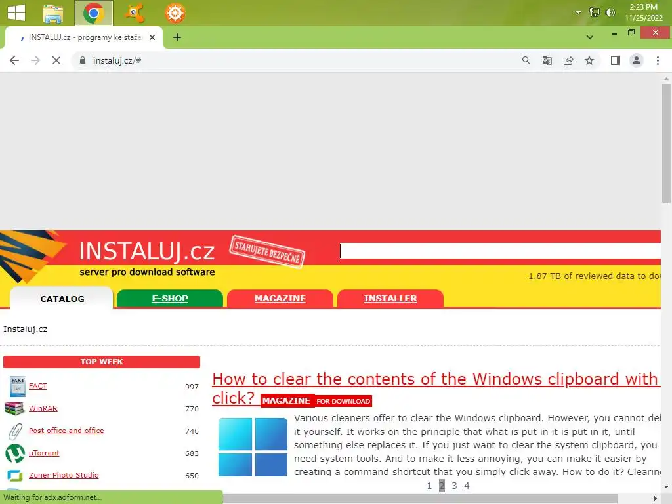Click the uTorrent green icon

coord(15,453)
